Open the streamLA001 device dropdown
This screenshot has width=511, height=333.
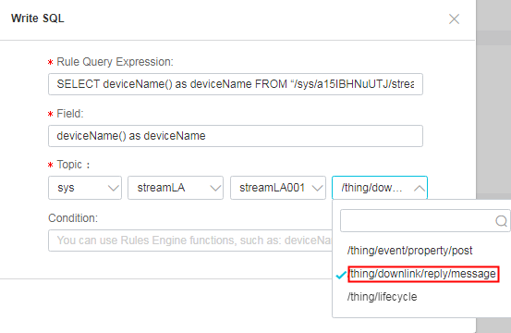[278, 188]
